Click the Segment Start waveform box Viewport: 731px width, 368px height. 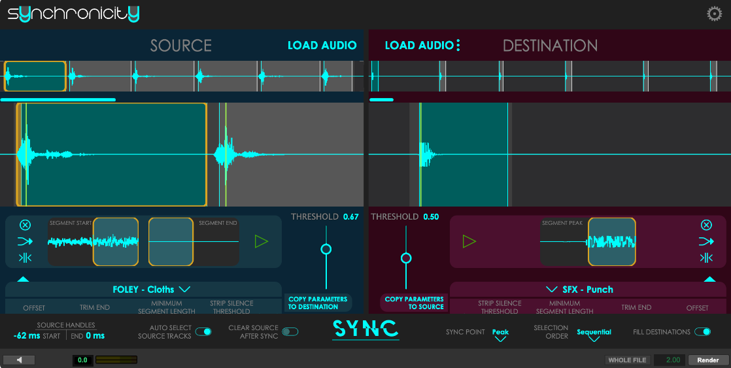tap(93, 242)
